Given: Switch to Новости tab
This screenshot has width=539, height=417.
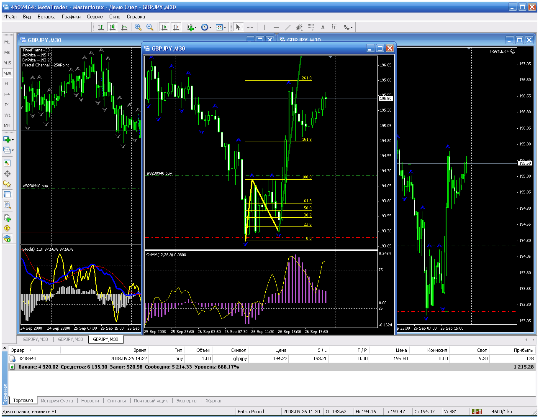Looking at the screenshot, I should (90, 401).
